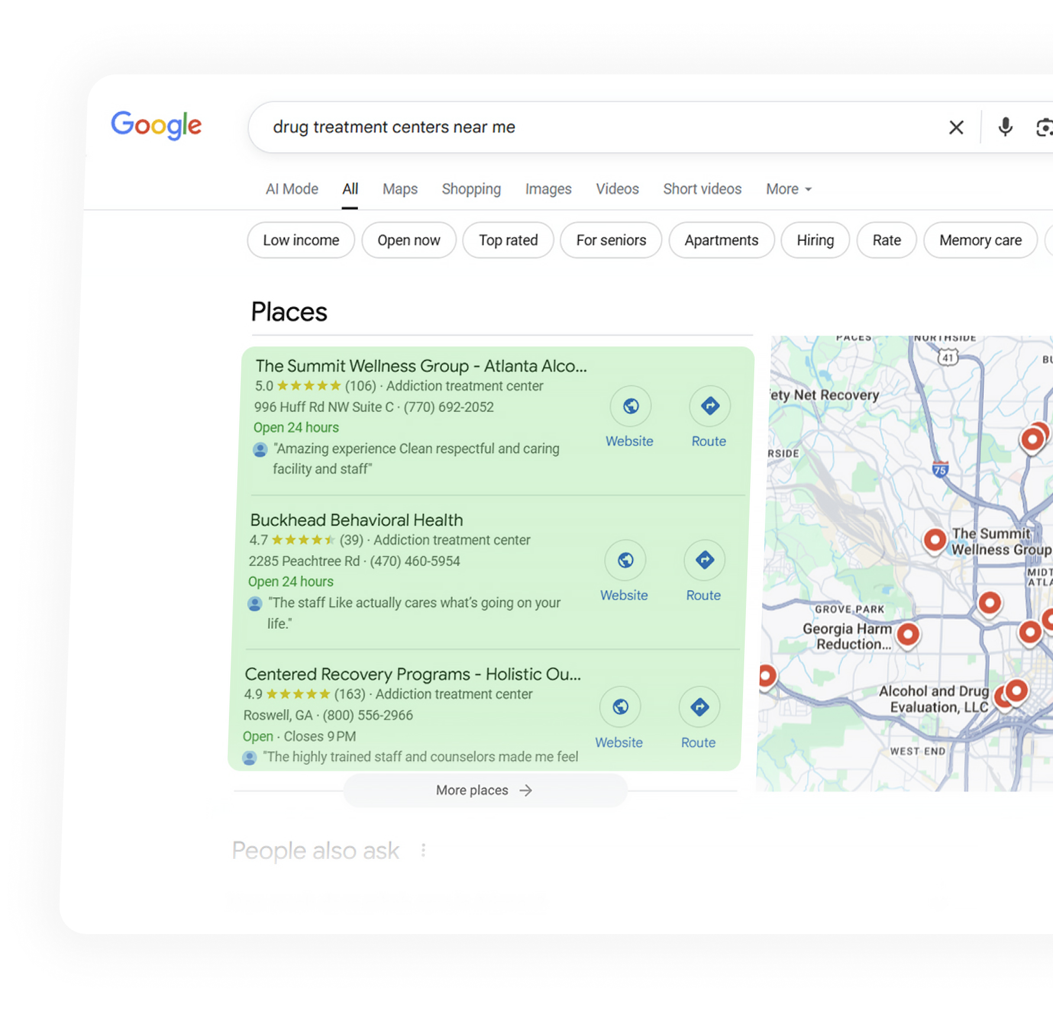This screenshot has width=1053, height=1014.
Task: Open The Summit Wellness Group listing title
Action: pos(421,366)
